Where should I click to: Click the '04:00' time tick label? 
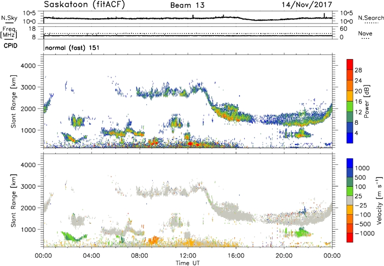coord(91,256)
